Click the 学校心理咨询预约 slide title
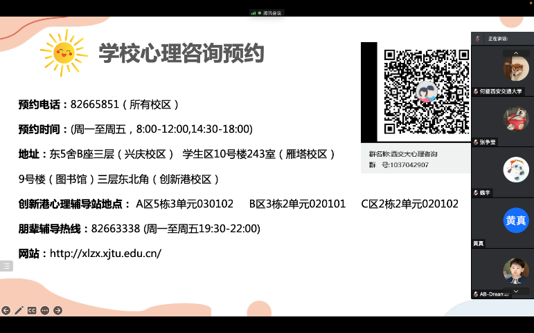534x333 pixels. tap(181, 53)
